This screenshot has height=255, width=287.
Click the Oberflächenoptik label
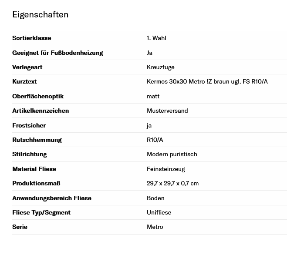point(38,96)
